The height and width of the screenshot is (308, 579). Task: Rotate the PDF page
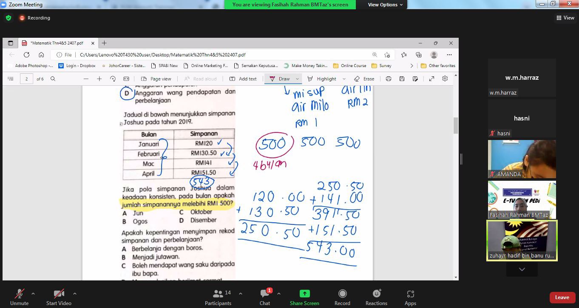click(x=113, y=78)
